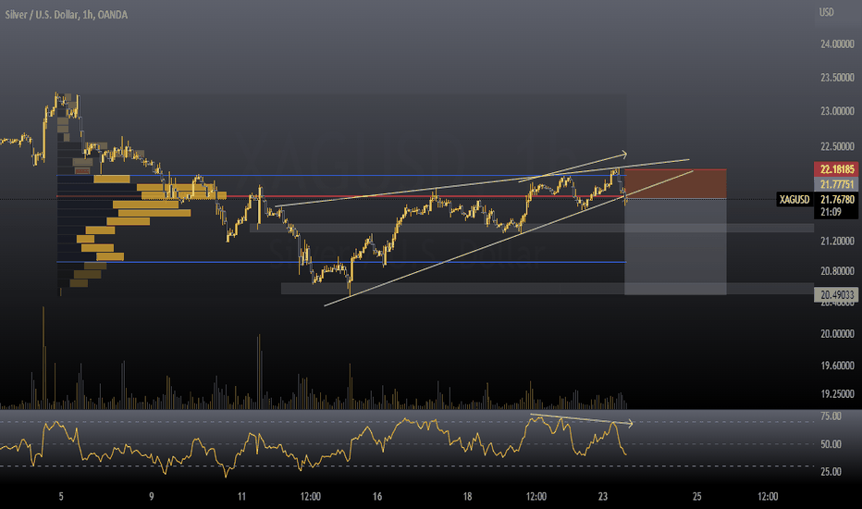862x509 pixels.
Task: Click the 25.00 RSI scale label
Action: (x=831, y=472)
